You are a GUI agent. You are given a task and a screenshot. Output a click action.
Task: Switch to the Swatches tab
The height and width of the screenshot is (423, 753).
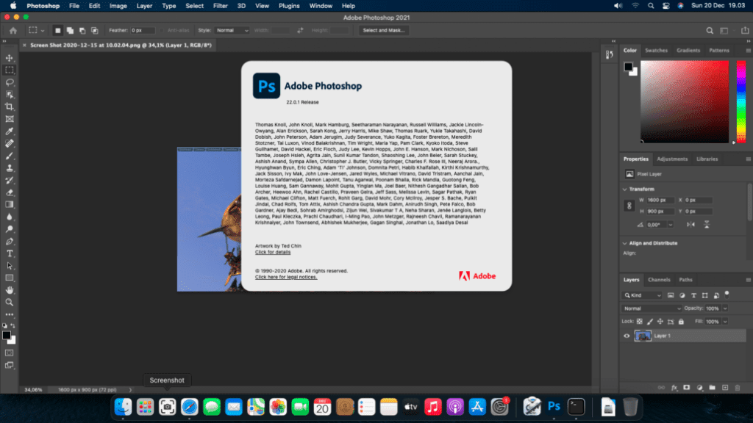656,51
